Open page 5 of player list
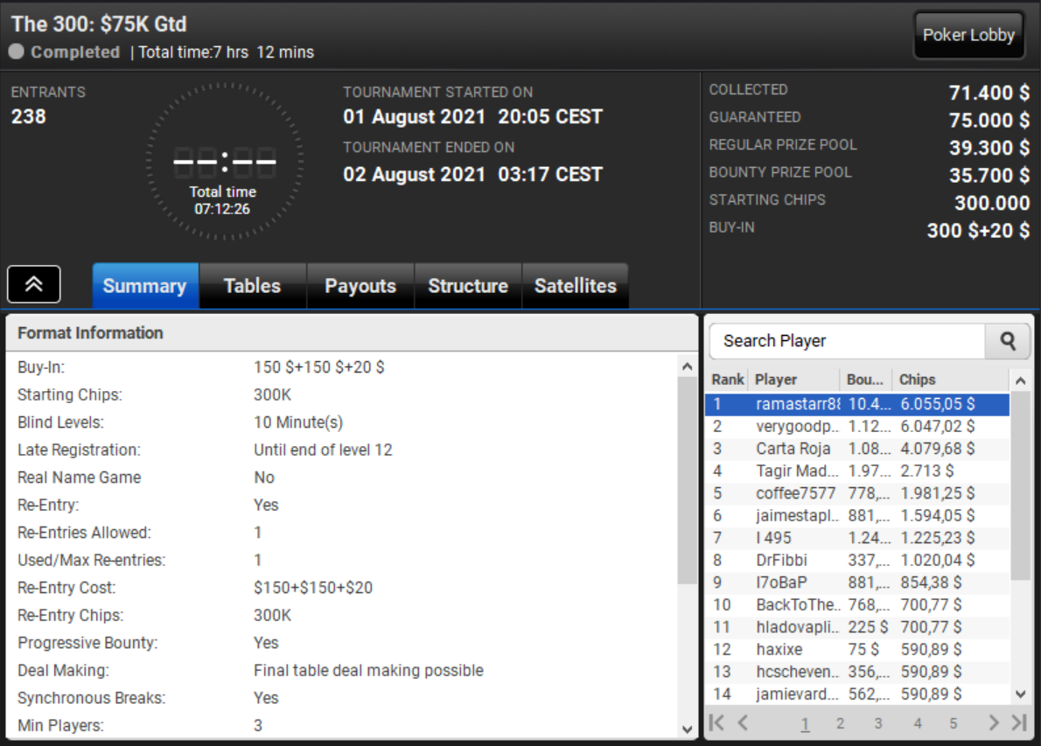 [x=954, y=723]
